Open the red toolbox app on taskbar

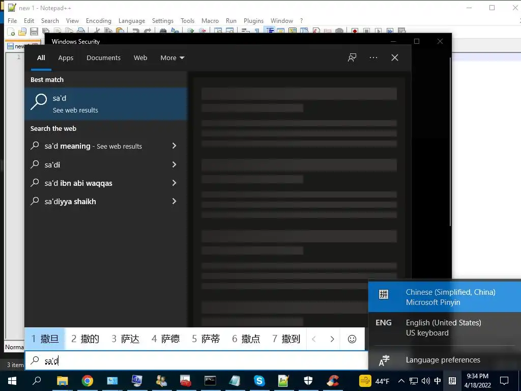(x=185, y=381)
